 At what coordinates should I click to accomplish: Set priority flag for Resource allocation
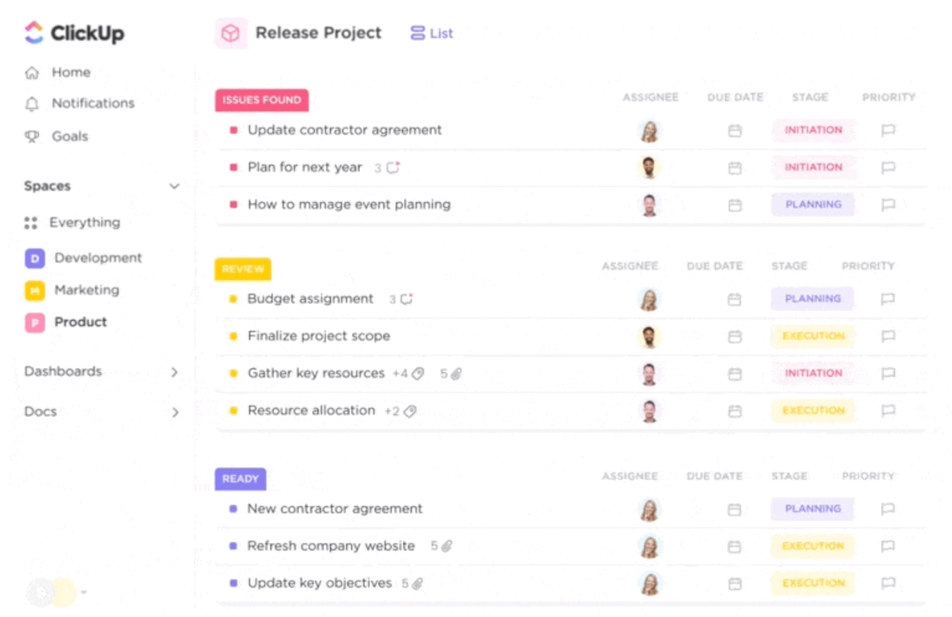coord(888,411)
